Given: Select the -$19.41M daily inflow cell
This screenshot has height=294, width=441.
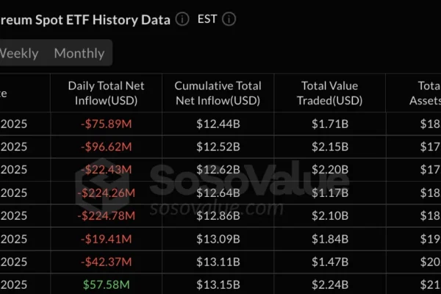Looking at the screenshot, I should click(107, 239).
